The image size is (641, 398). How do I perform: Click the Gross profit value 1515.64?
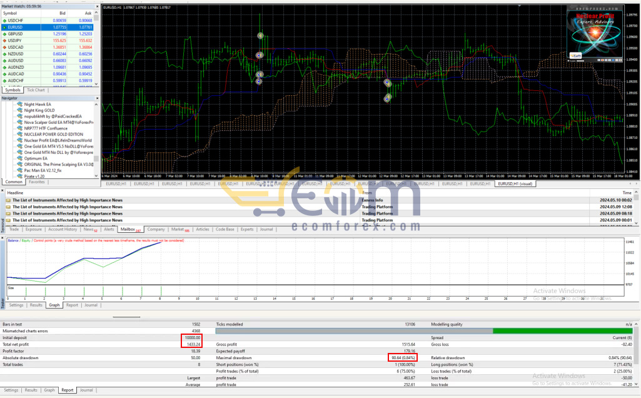408,344
